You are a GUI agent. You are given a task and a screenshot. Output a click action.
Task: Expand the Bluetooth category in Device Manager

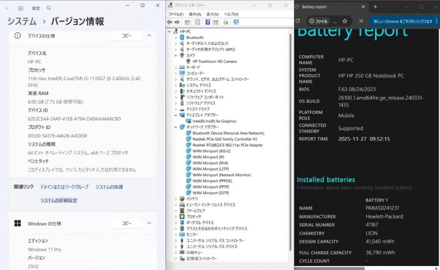coord(176,37)
